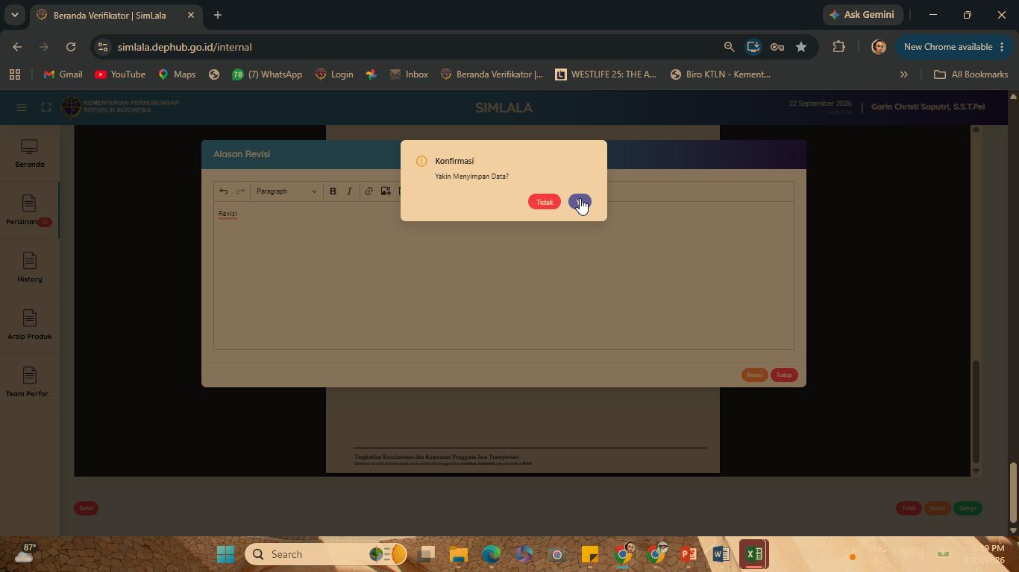Expand the hidden bookmarks chevron

click(903, 74)
